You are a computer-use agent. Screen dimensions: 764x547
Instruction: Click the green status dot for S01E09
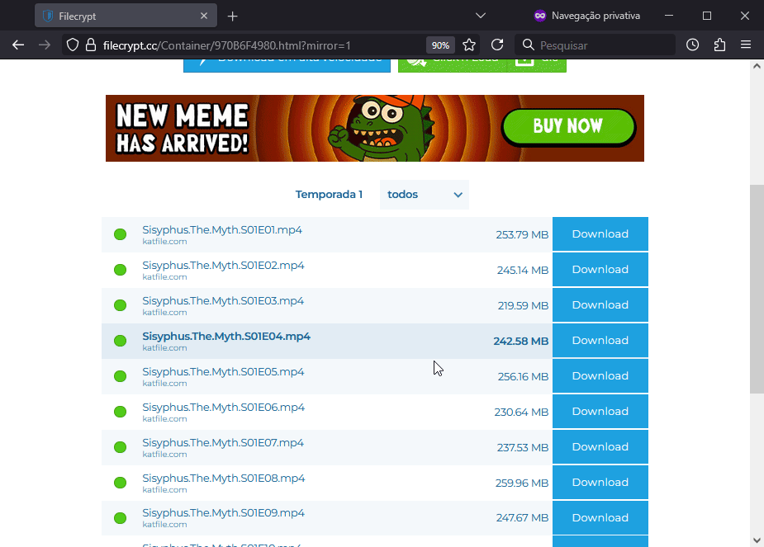coord(120,518)
